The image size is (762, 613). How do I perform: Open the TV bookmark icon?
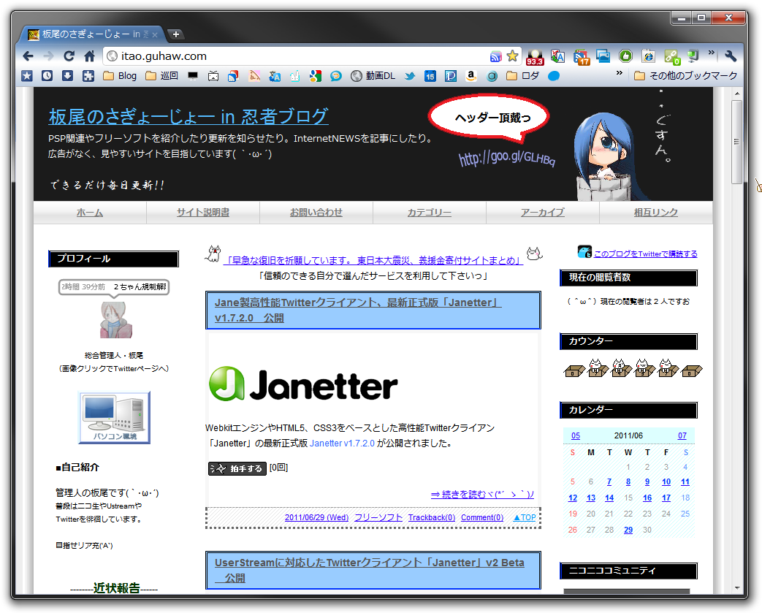tap(213, 76)
